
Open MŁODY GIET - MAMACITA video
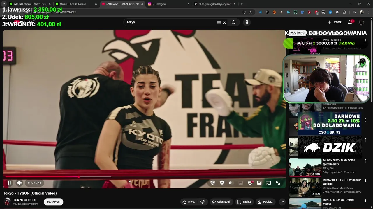tap(339, 162)
